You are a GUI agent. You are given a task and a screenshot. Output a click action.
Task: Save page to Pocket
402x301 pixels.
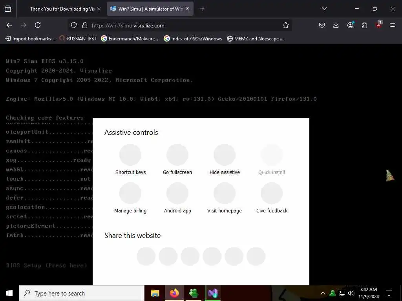tap(322, 25)
